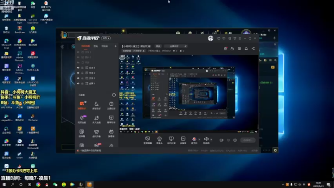The height and width of the screenshot is (188, 334).
Task: Toggle visibility of layer 文本 5
Action: coord(78,68)
